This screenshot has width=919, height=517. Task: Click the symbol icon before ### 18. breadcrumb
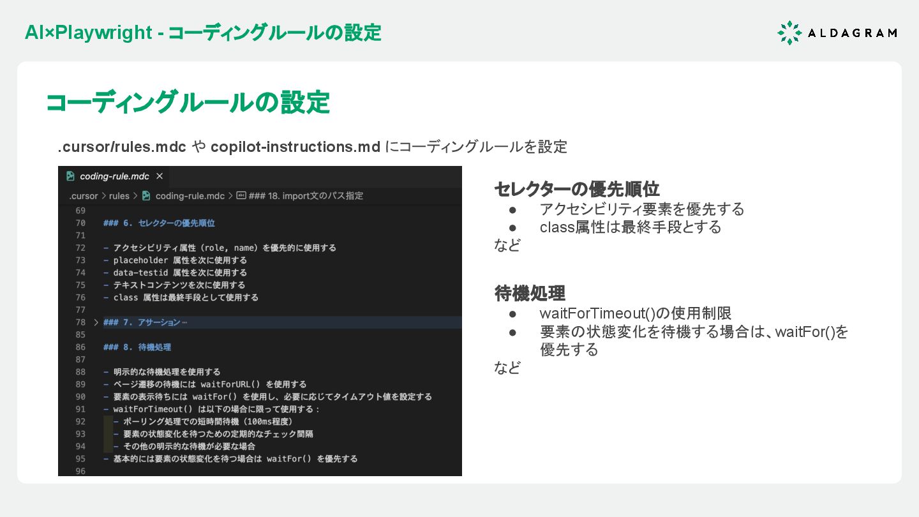click(x=241, y=196)
